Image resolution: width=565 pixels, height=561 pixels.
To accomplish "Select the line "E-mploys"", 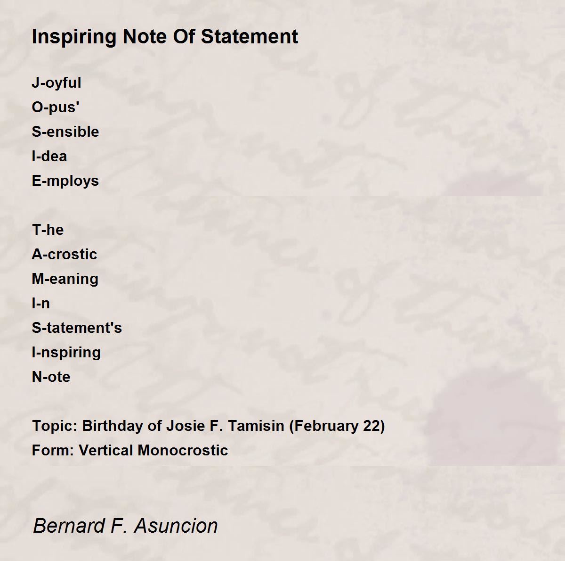I will (65, 181).
